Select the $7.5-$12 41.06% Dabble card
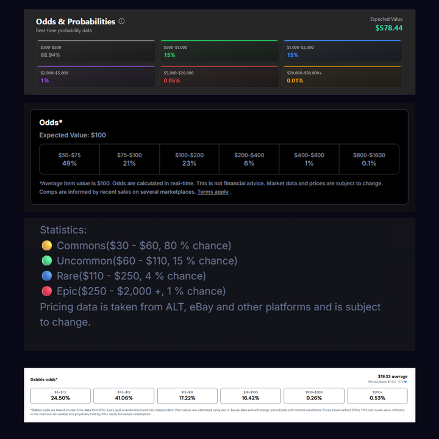Screen dimensions: 439x439 pos(124,396)
